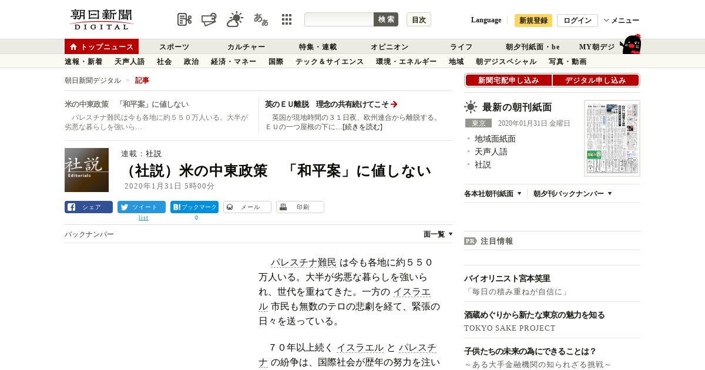The width and height of the screenshot is (705, 370).
Task: Open 経済・マネー submenu item
Action: [x=233, y=61]
